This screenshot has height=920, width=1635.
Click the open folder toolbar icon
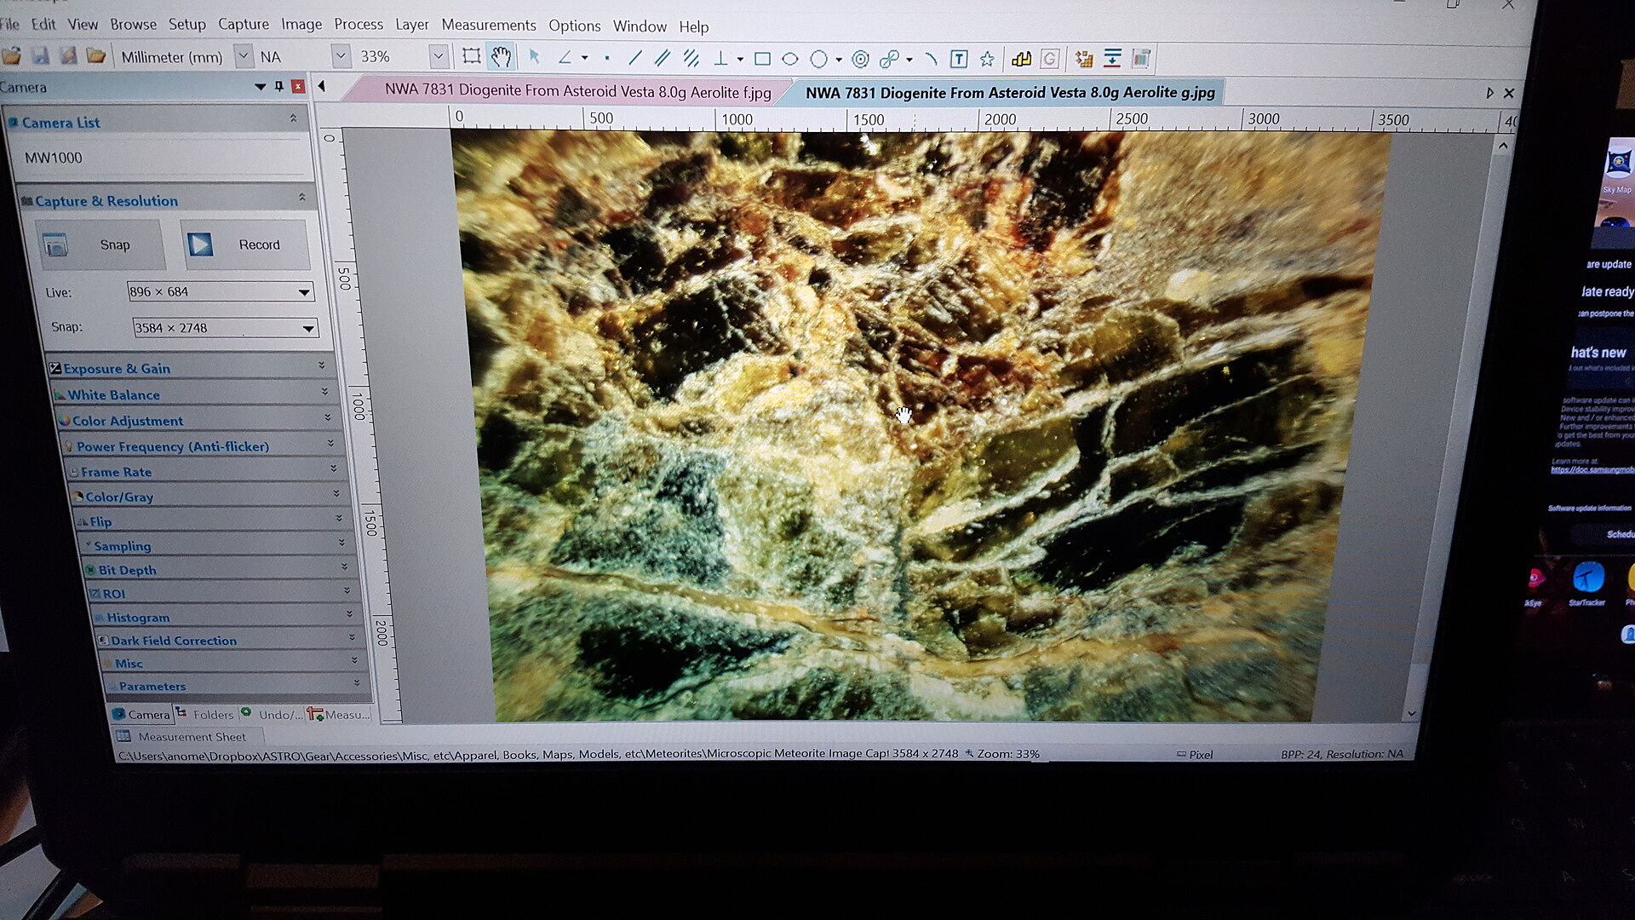click(96, 56)
